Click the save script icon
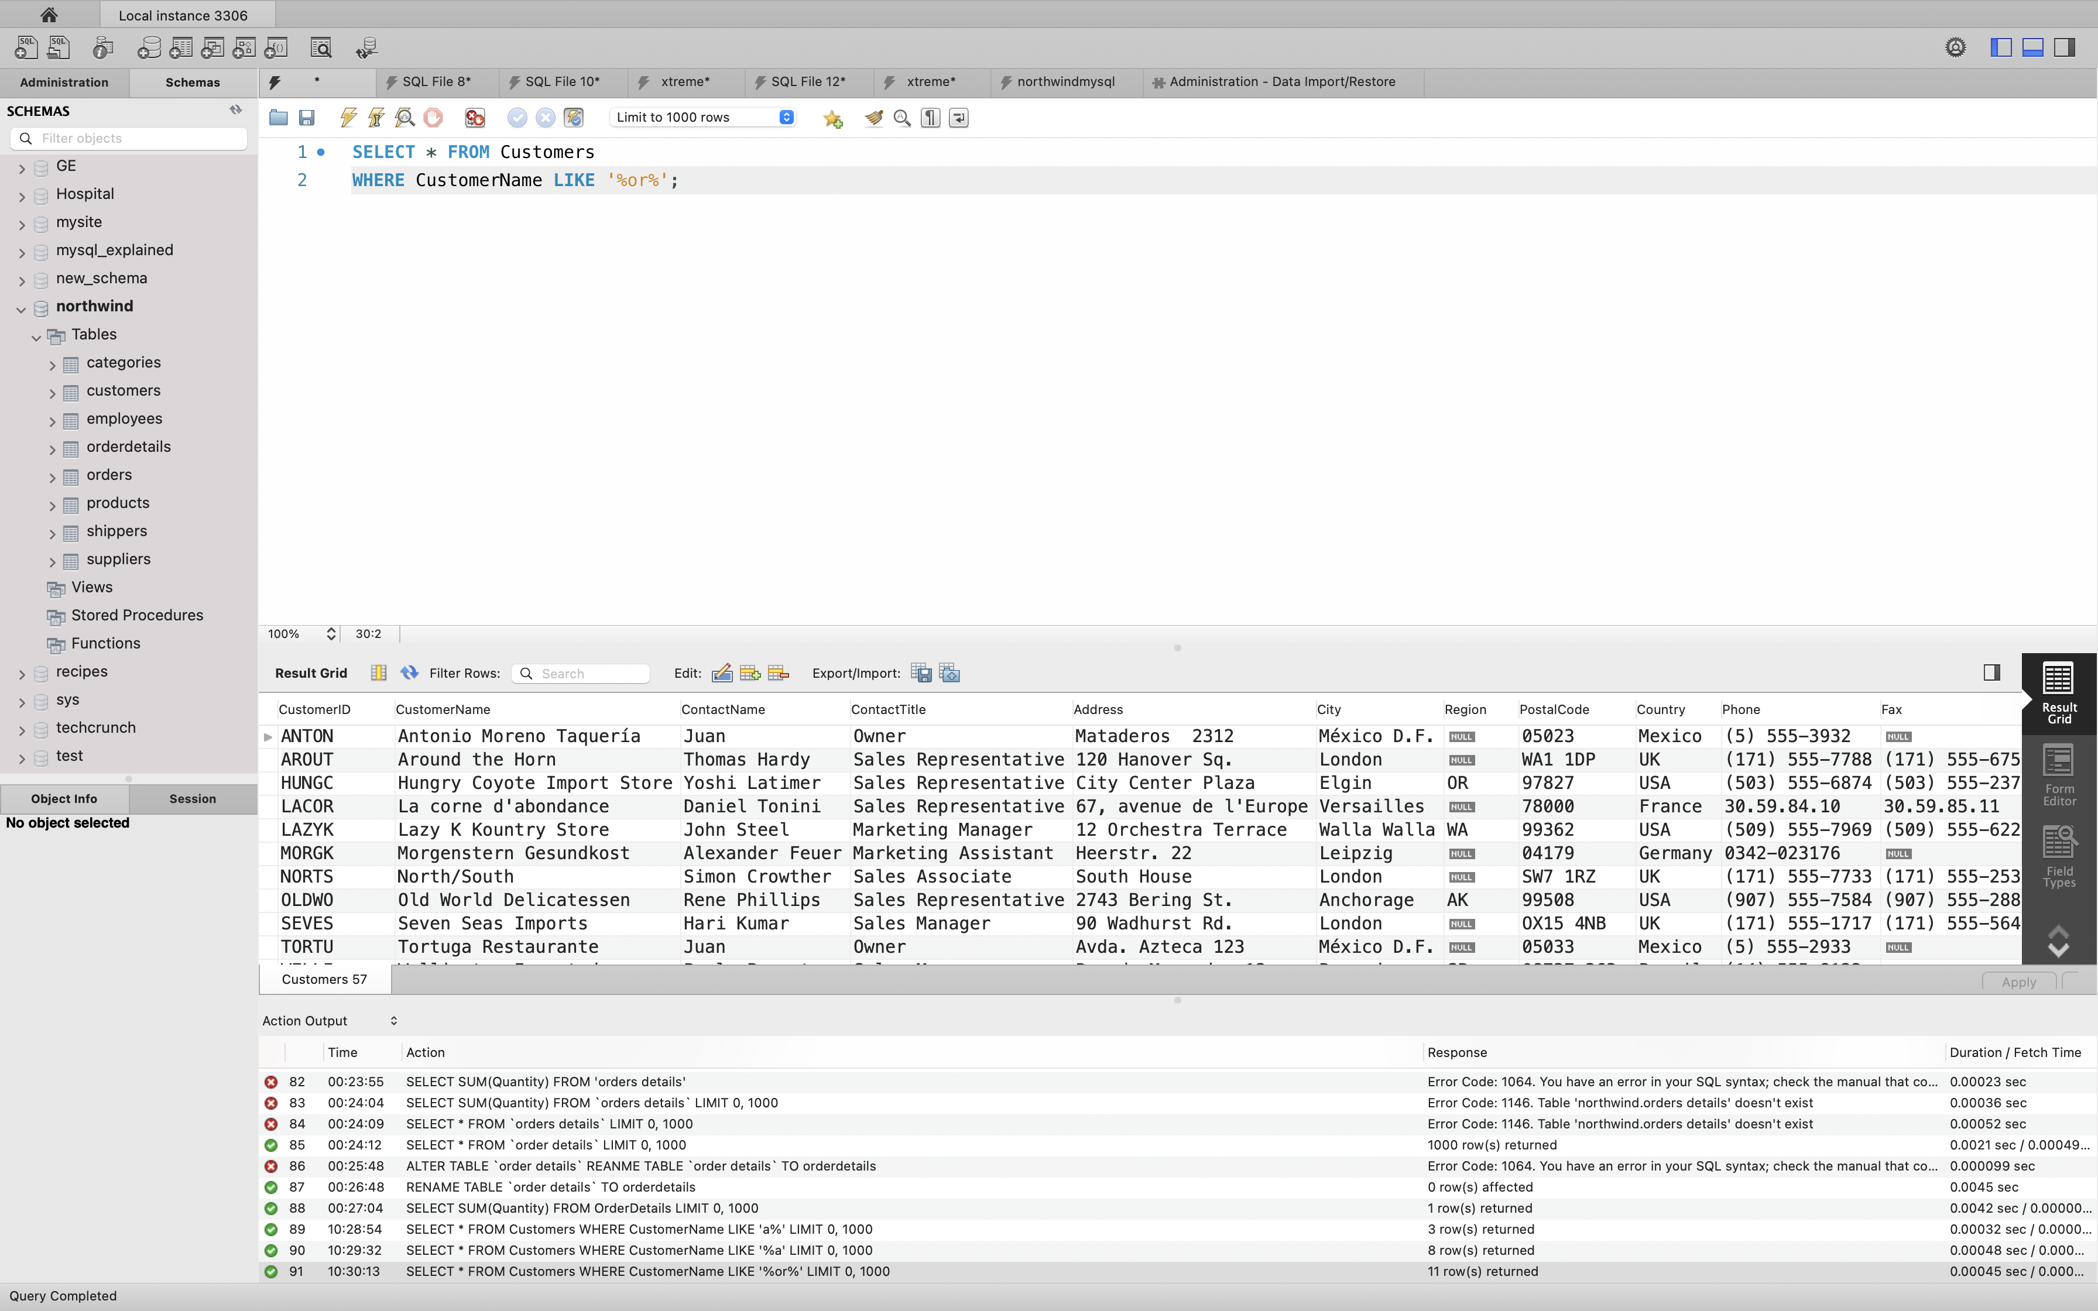 [307, 117]
